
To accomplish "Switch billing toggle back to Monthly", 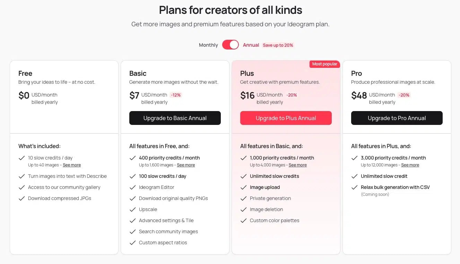I will point(208,45).
